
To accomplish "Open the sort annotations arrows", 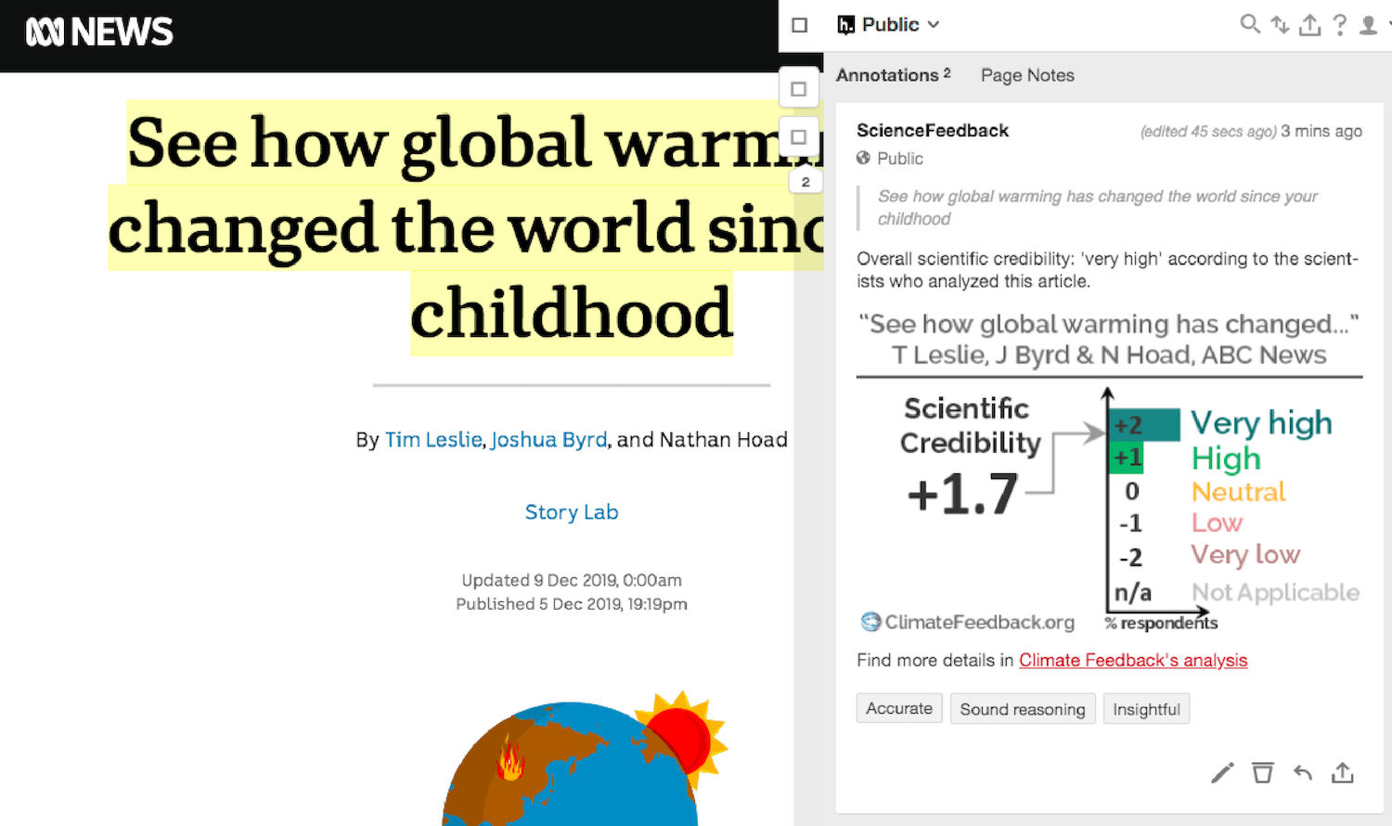I will click(1281, 25).
